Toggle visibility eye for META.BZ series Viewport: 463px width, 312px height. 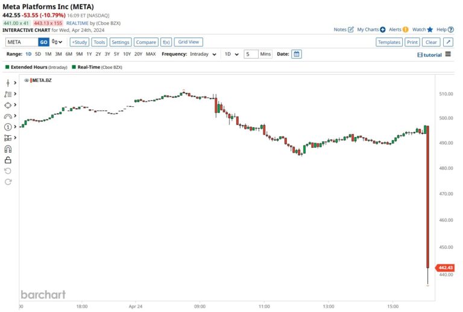coord(27,80)
